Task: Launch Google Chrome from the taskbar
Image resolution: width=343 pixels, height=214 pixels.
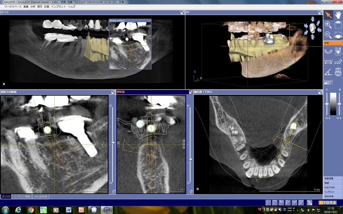Action: tap(31, 210)
